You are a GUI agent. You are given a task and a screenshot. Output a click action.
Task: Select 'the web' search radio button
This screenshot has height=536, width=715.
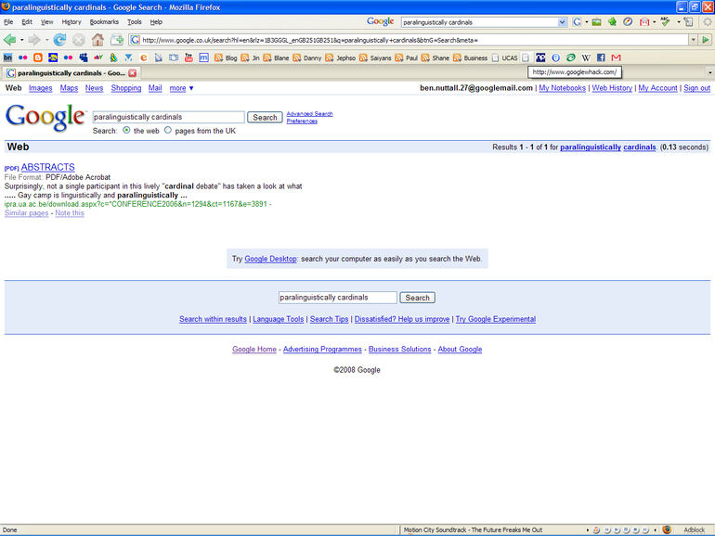(126, 130)
